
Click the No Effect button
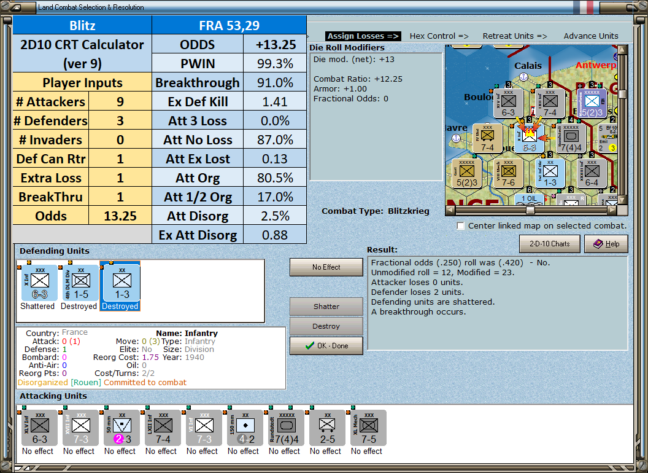click(x=326, y=267)
